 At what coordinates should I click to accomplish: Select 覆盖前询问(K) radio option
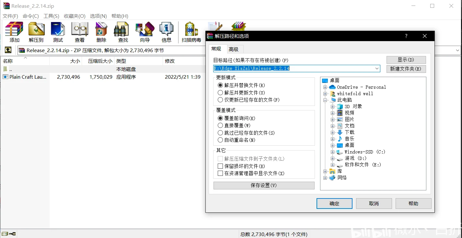coord(220,119)
